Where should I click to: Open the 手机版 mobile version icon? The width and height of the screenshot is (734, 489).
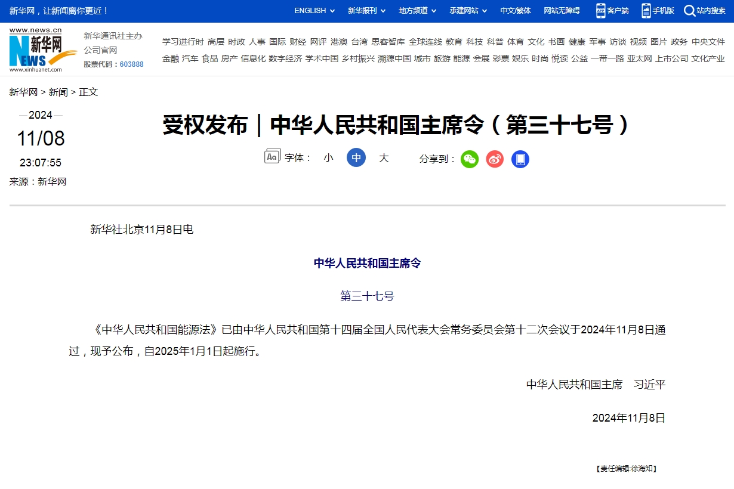click(646, 11)
